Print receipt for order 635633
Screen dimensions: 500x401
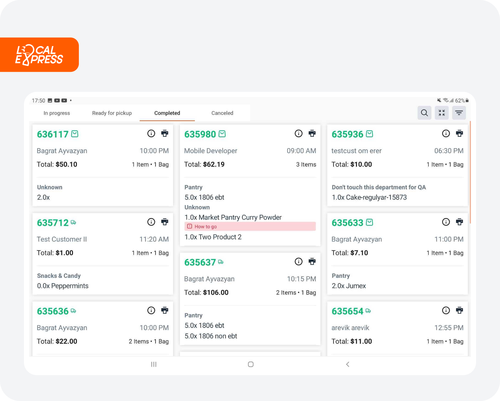point(459,222)
